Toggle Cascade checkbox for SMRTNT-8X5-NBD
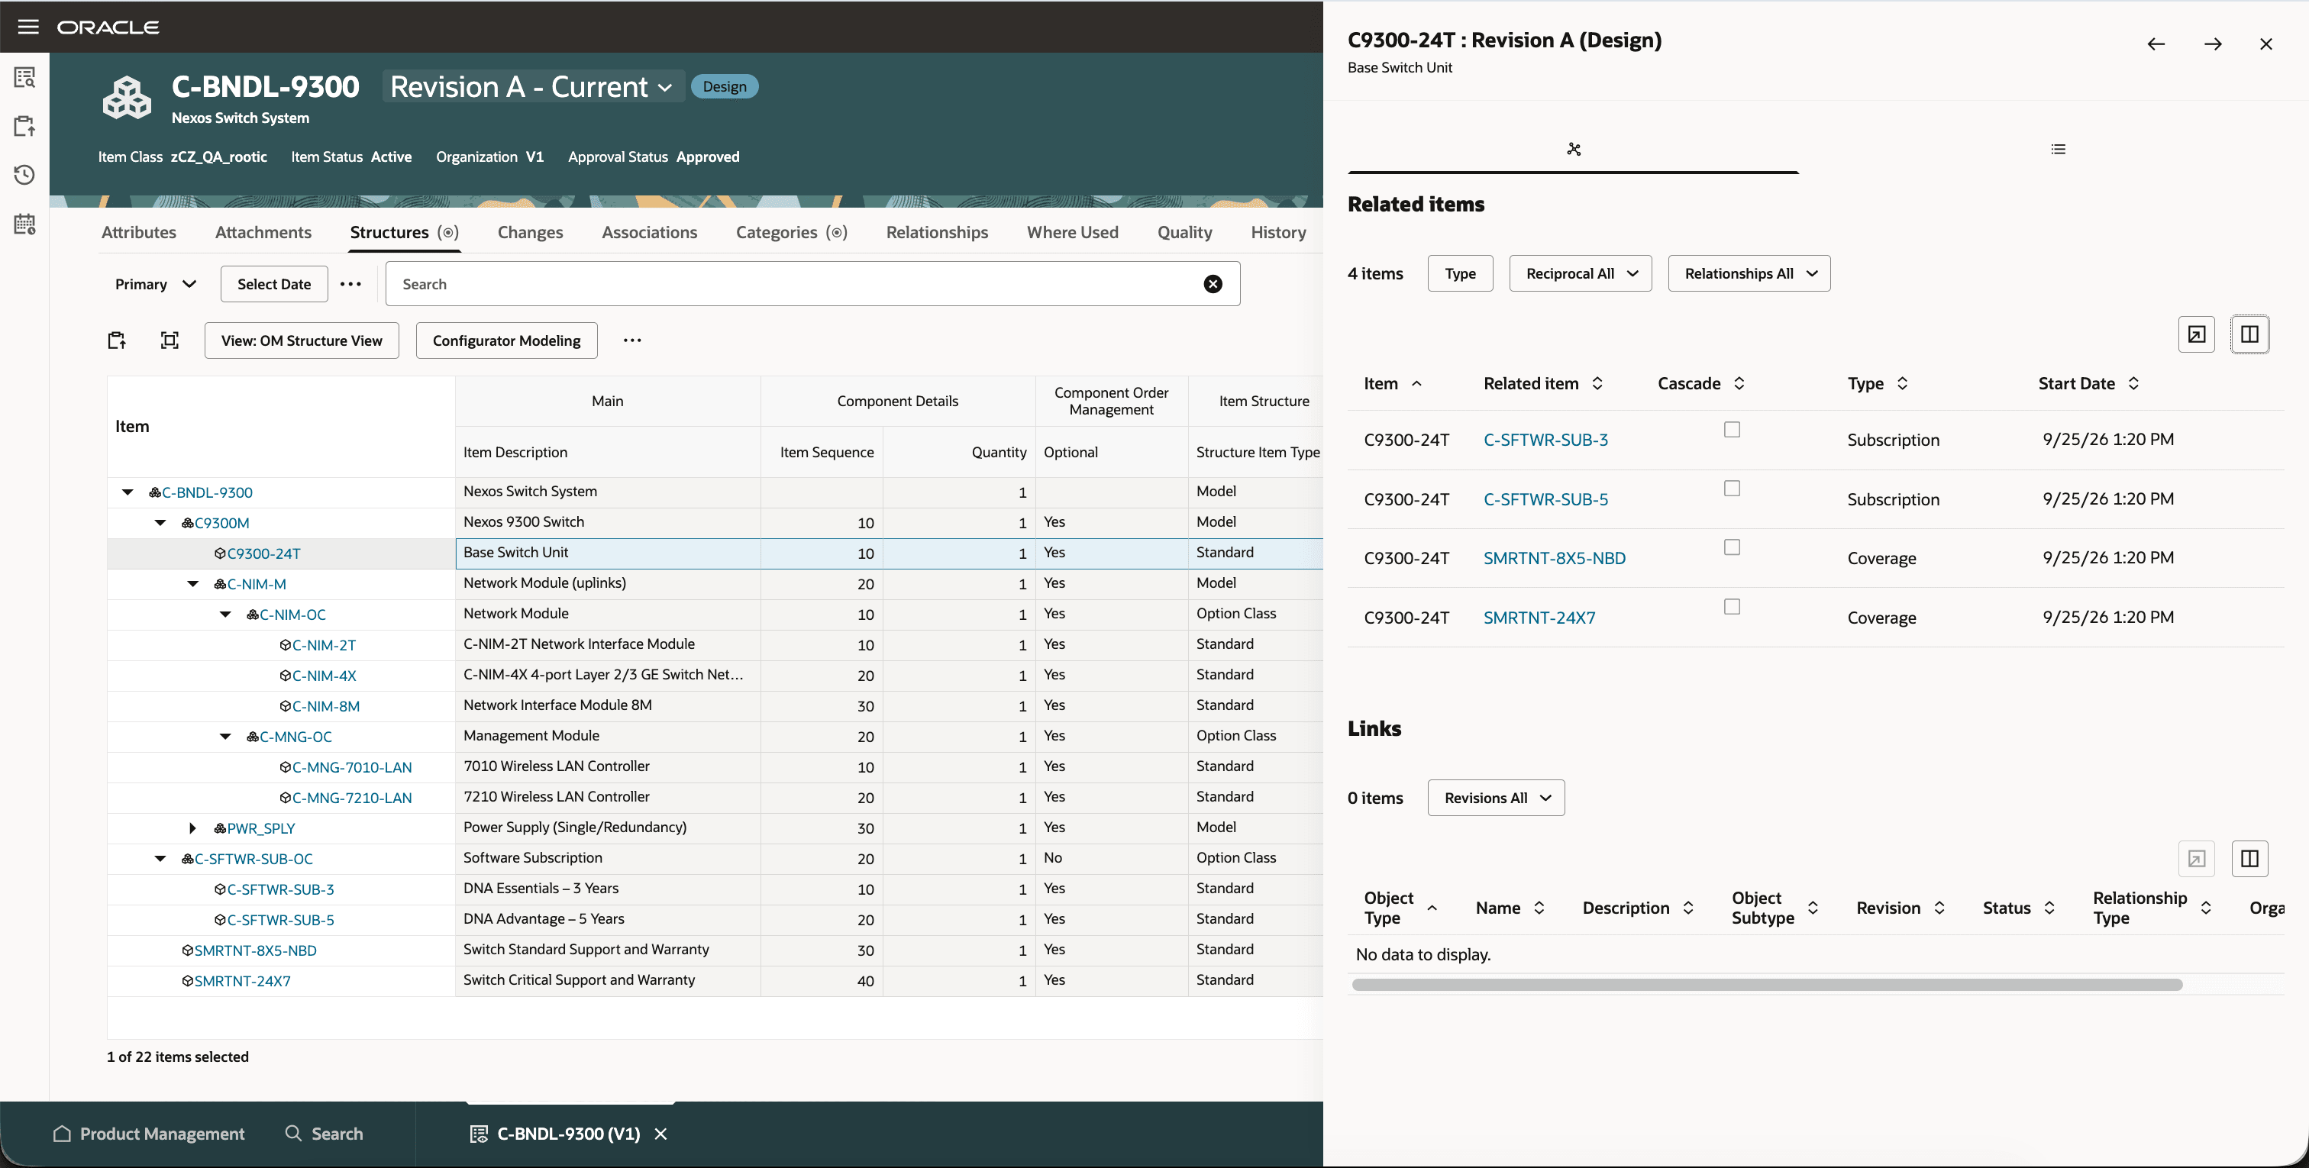 [1732, 547]
